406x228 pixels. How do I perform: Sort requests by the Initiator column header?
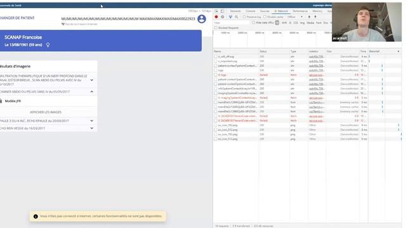pyautogui.click(x=317, y=51)
